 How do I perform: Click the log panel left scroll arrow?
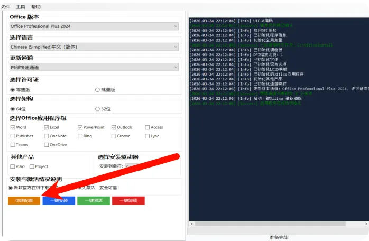tap(191, 224)
